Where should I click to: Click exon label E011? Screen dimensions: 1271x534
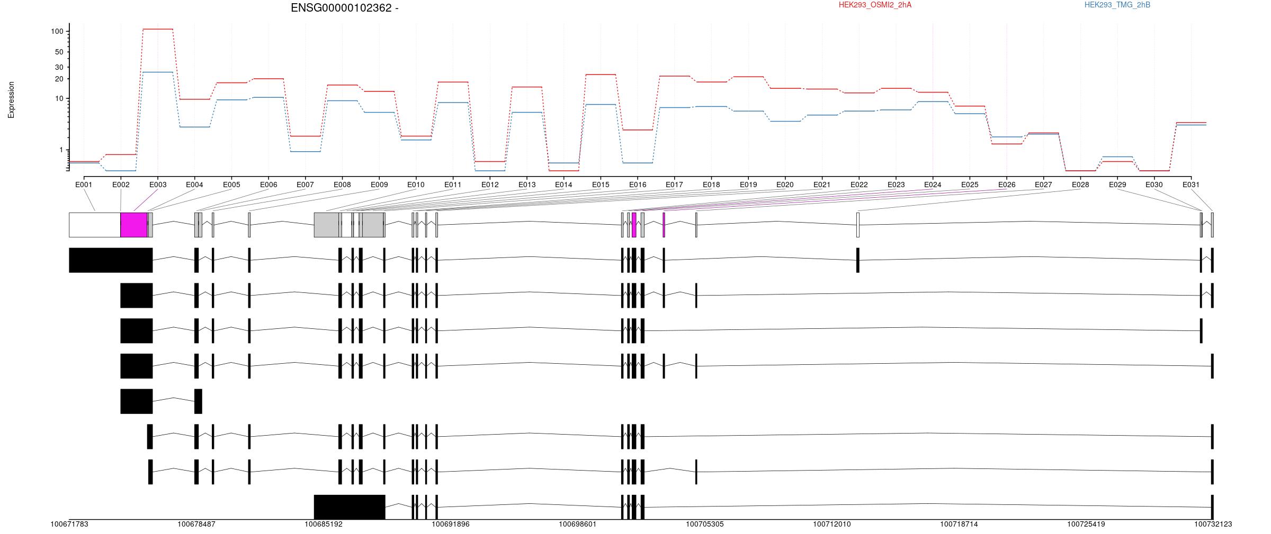point(453,185)
